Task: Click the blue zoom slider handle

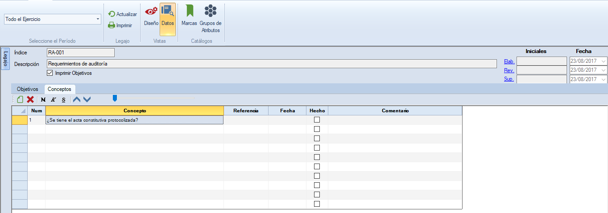Action: tap(115, 98)
